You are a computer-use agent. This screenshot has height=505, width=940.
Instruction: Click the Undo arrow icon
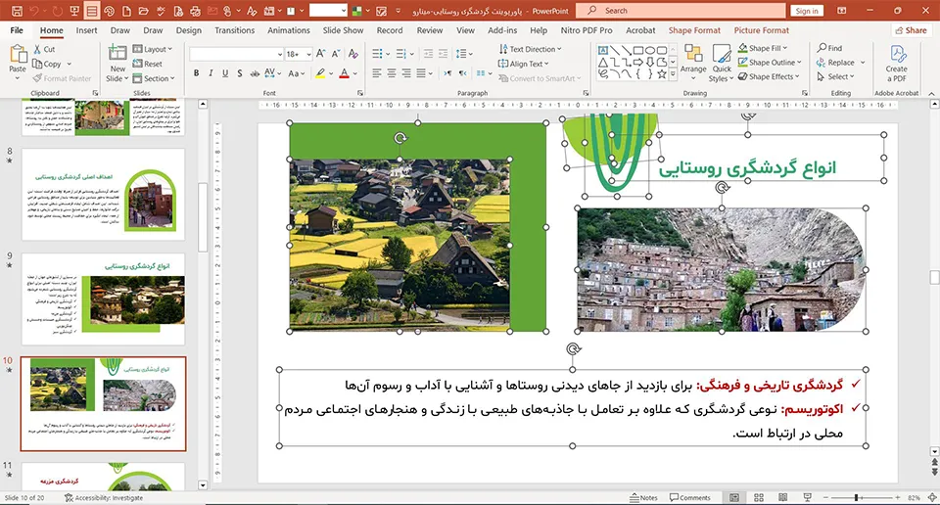coord(35,11)
